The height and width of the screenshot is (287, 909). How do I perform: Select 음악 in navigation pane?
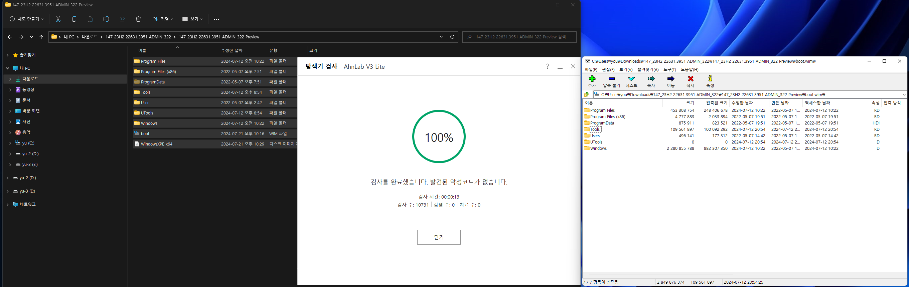click(26, 132)
